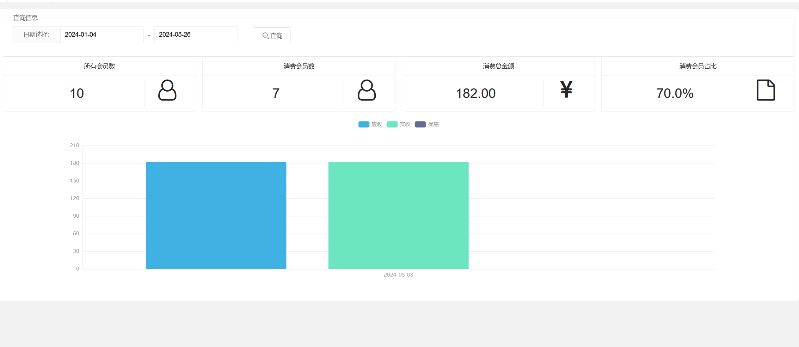Click the amount 182.00
Screen dimensions: 799x347
coord(476,93)
